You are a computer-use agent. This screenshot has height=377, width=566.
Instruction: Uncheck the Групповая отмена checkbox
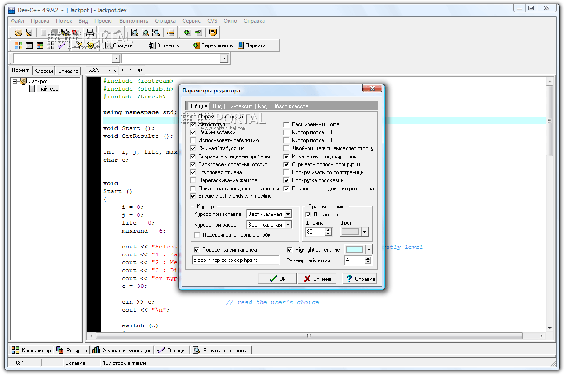pos(193,172)
